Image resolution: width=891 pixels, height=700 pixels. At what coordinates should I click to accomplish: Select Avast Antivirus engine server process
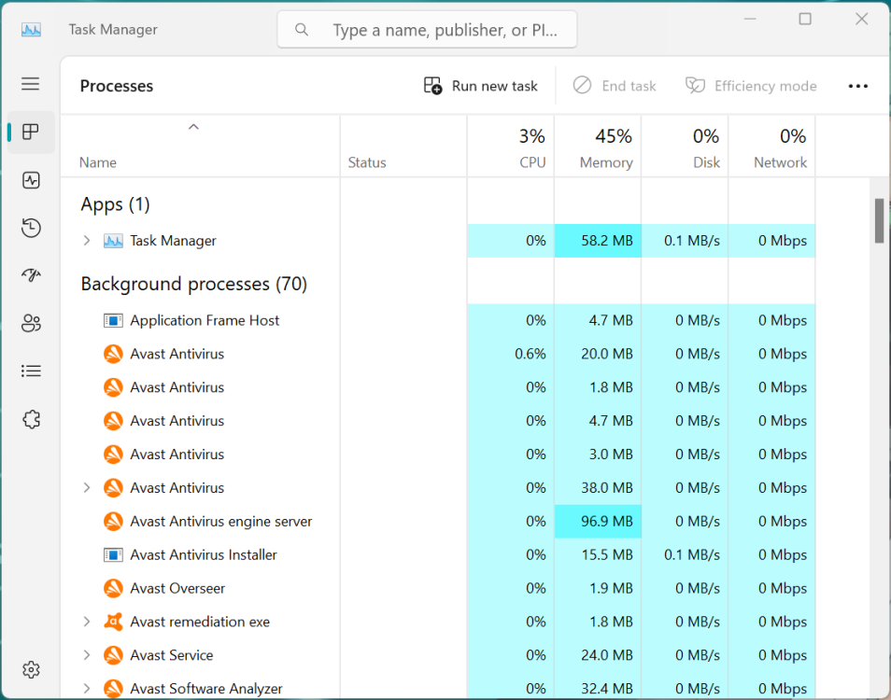point(220,522)
